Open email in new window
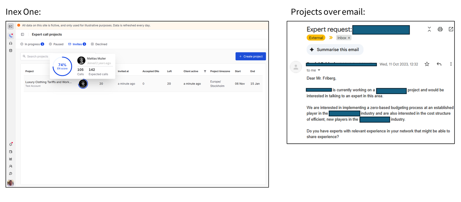This screenshot has width=461, height=202. (x=451, y=29)
